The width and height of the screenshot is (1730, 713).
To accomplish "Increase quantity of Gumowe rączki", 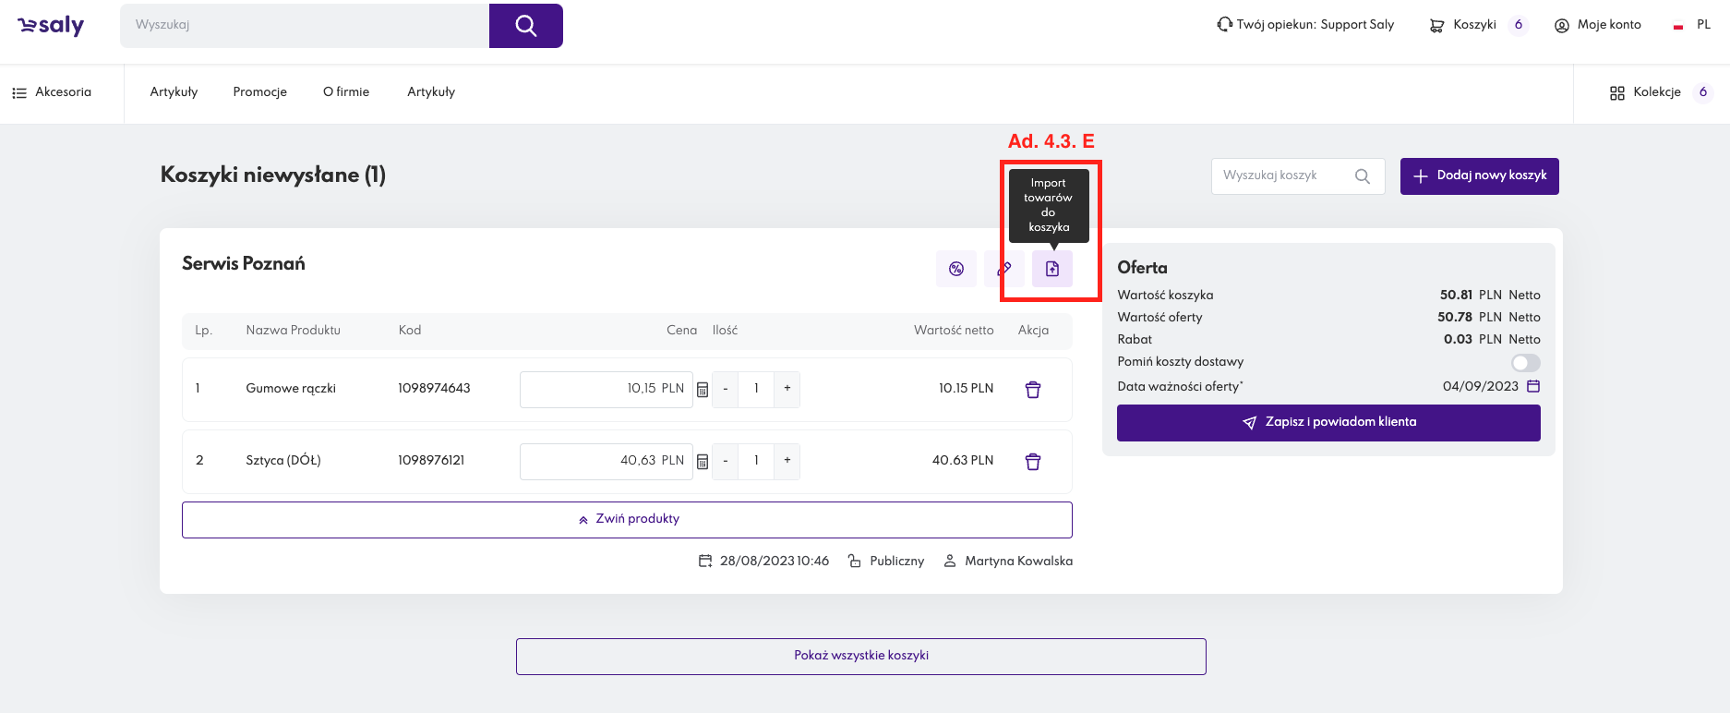I will [x=787, y=389].
